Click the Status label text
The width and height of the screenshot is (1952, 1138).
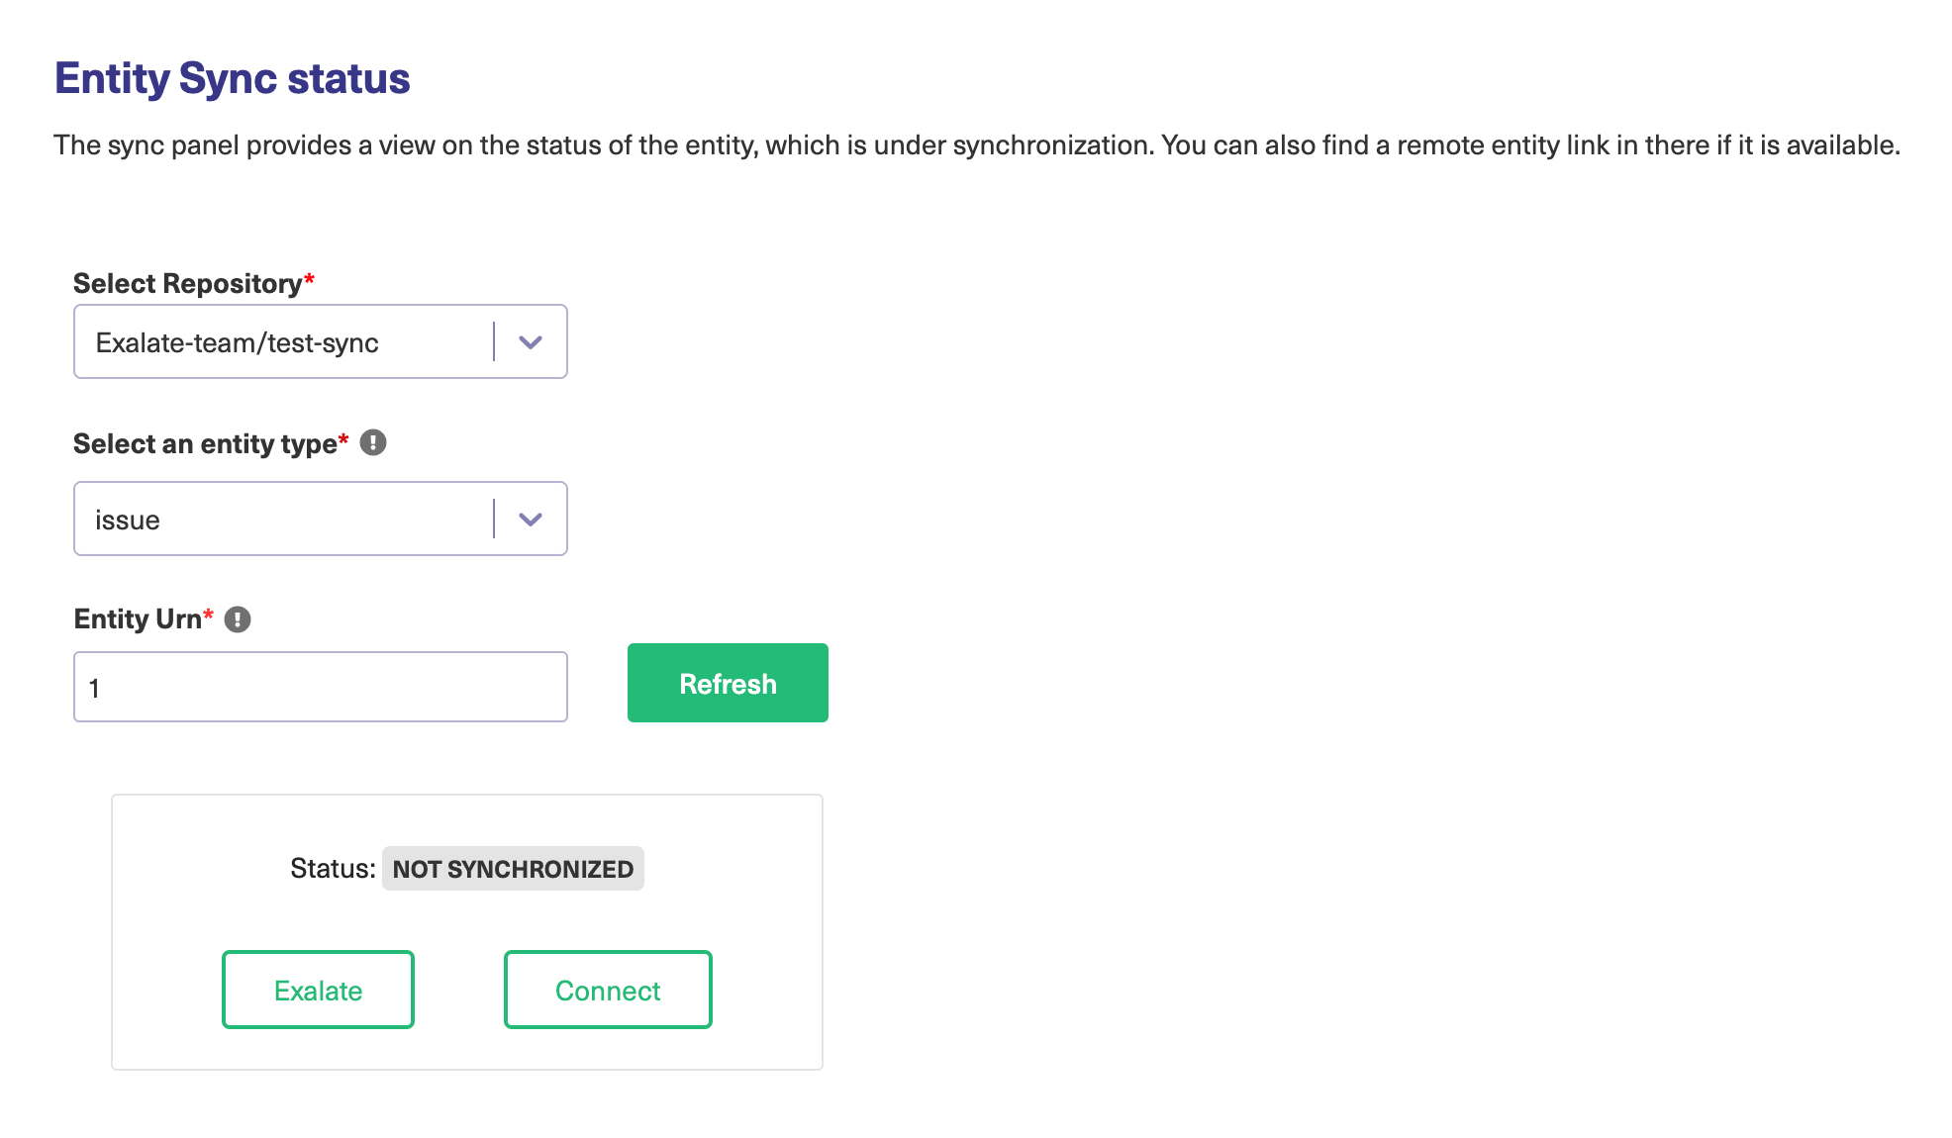[x=333, y=869]
